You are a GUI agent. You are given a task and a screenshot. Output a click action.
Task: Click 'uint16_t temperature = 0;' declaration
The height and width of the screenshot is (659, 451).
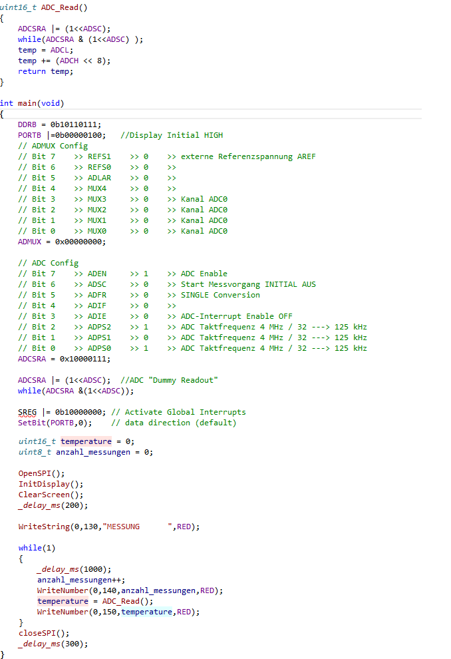pos(76,441)
